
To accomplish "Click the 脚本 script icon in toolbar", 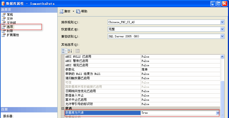I will [62, 11].
